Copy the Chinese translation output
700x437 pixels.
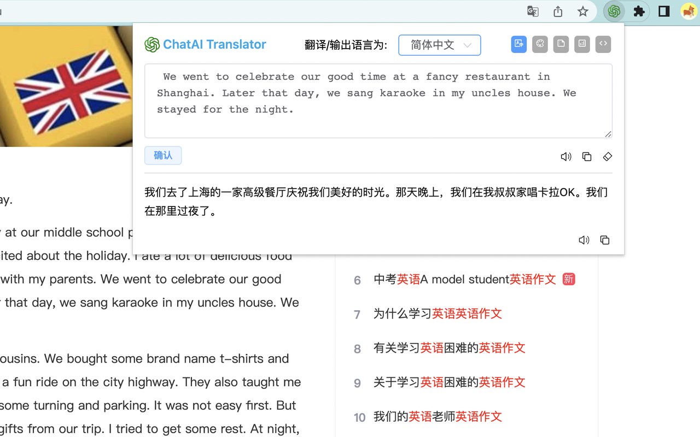pyautogui.click(x=605, y=240)
